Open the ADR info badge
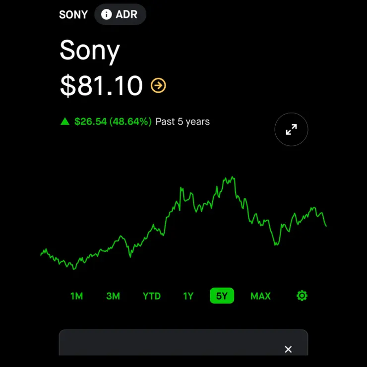Viewport: 367px width, 367px height. click(121, 14)
